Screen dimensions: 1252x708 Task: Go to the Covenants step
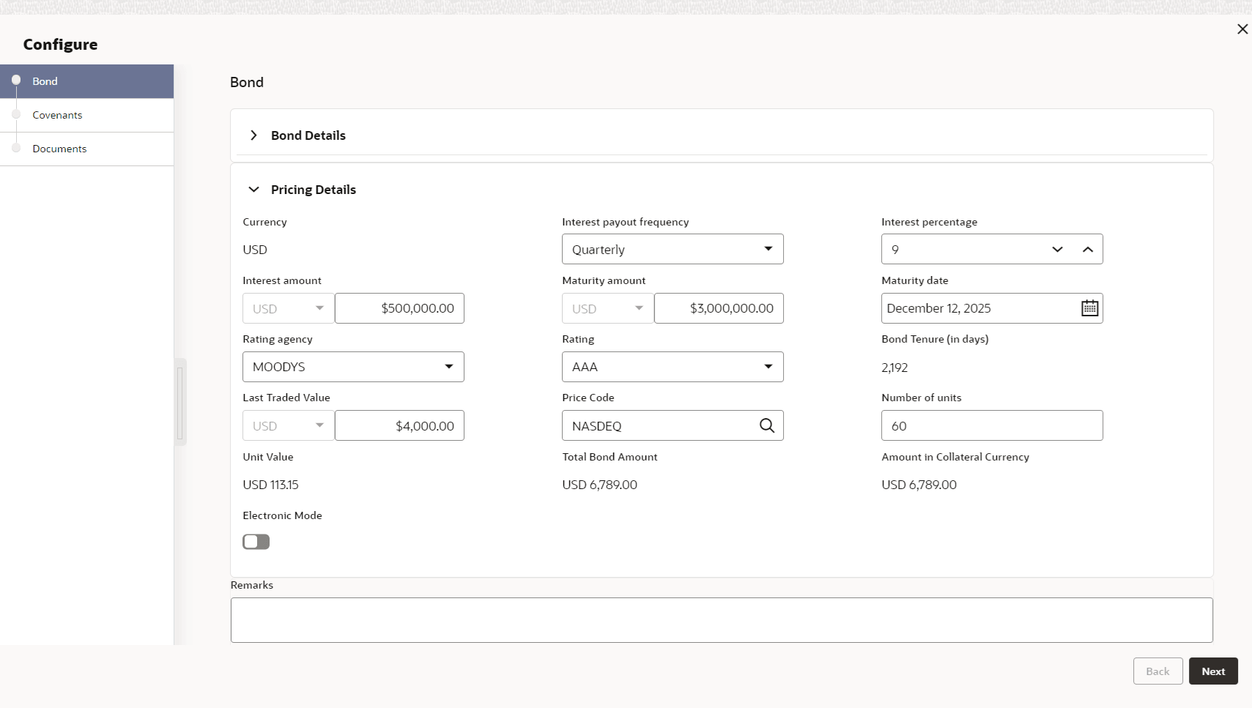(57, 115)
